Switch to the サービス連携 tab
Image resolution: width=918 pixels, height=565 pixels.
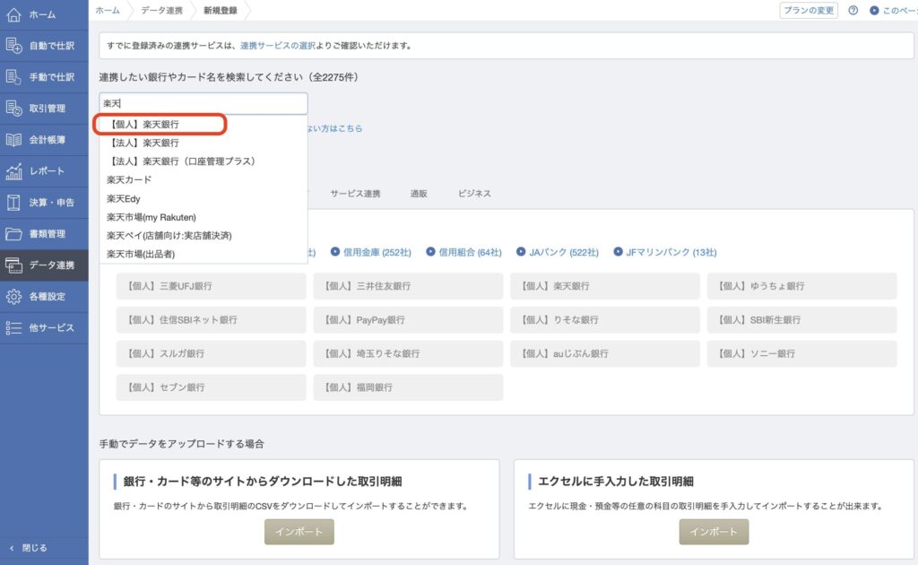click(355, 194)
